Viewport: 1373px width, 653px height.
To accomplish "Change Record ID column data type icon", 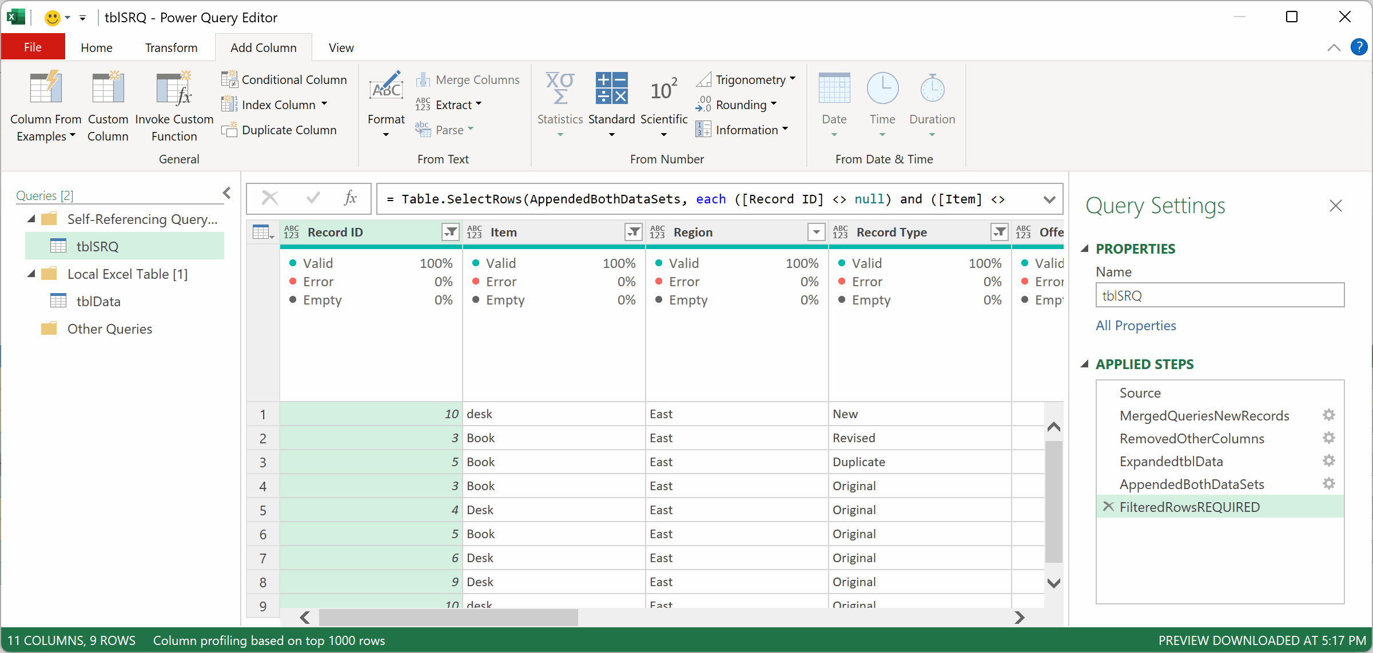I will 292,232.
